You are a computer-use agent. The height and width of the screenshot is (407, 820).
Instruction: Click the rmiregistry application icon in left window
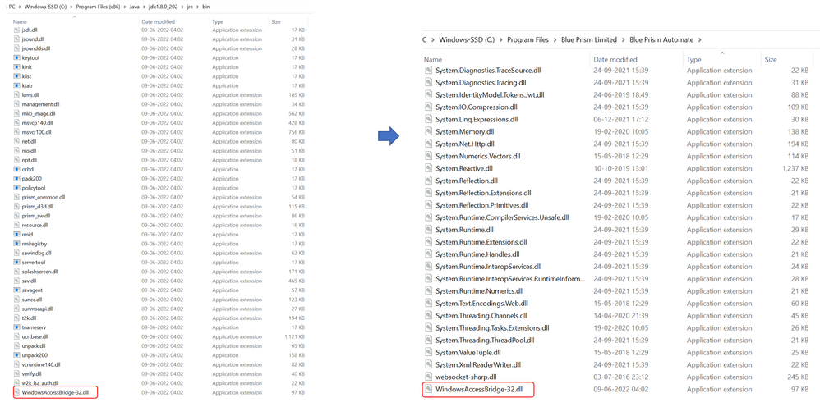(x=16, y=244)
